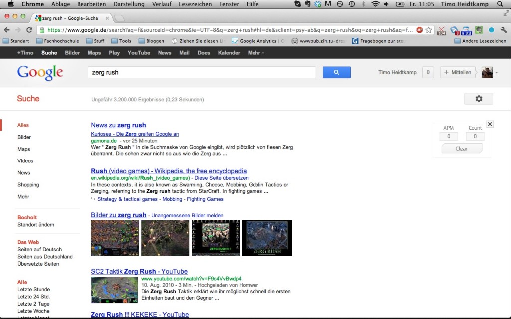
Task: Open the SC2 Taktik YouTube video thumbnail
Action: 114,290
